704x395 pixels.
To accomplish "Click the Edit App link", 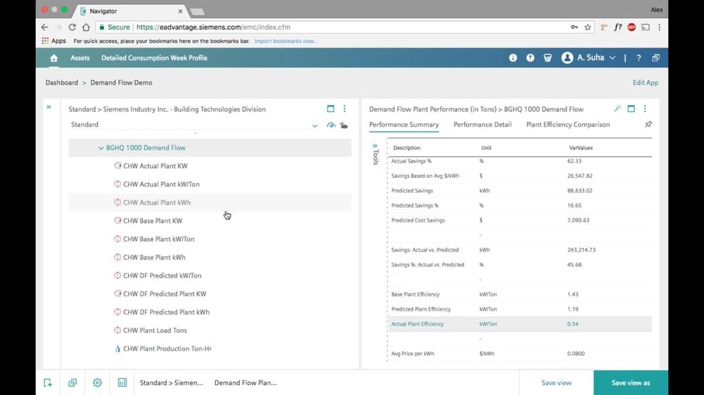I will (x=645, y=83).
